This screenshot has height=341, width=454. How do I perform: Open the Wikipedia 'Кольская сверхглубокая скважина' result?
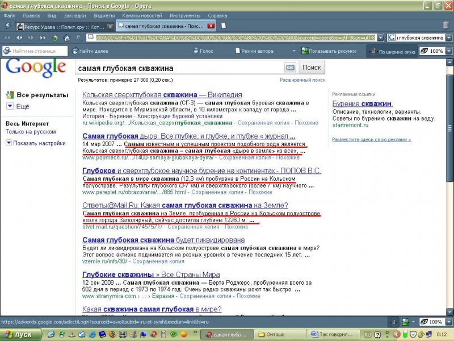162,95
